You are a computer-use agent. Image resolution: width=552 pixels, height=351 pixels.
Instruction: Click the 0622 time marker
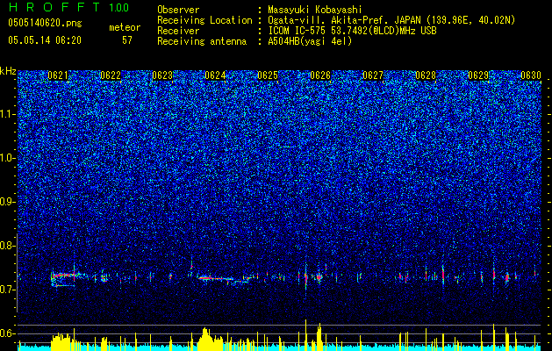(111, 75)
